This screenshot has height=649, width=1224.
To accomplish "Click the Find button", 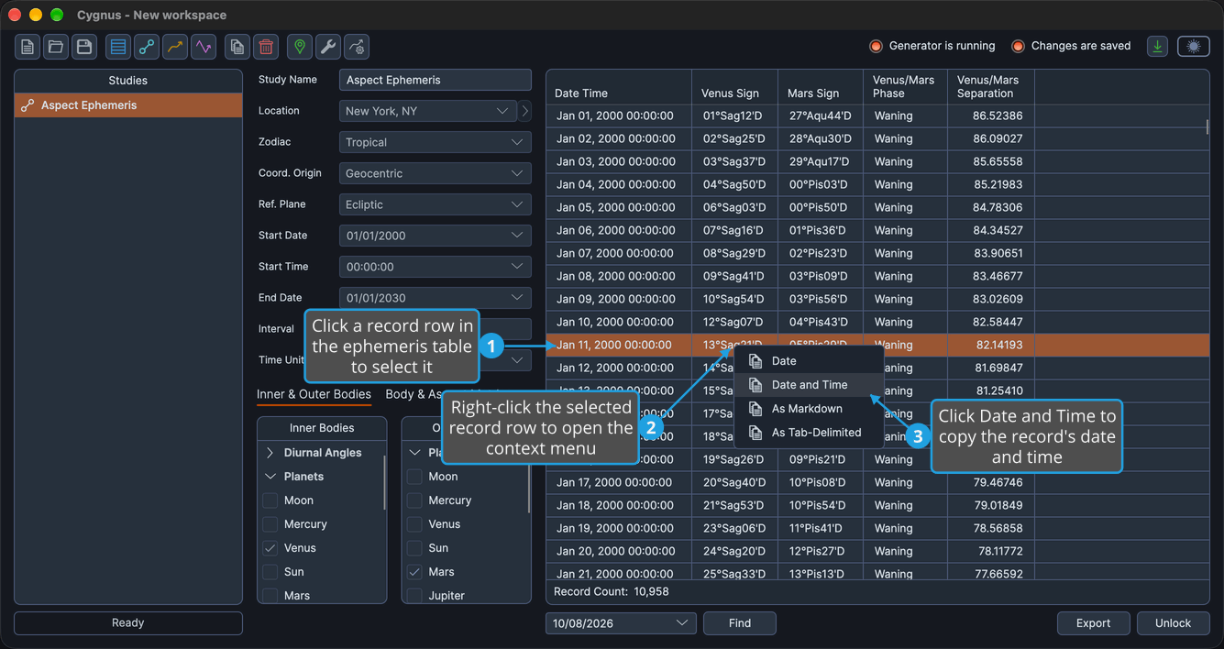I will [x=740, y=623].
